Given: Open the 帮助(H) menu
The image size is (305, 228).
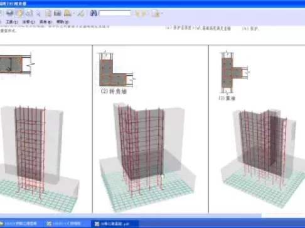Looking at the screenshot, I should pos(63,22).
